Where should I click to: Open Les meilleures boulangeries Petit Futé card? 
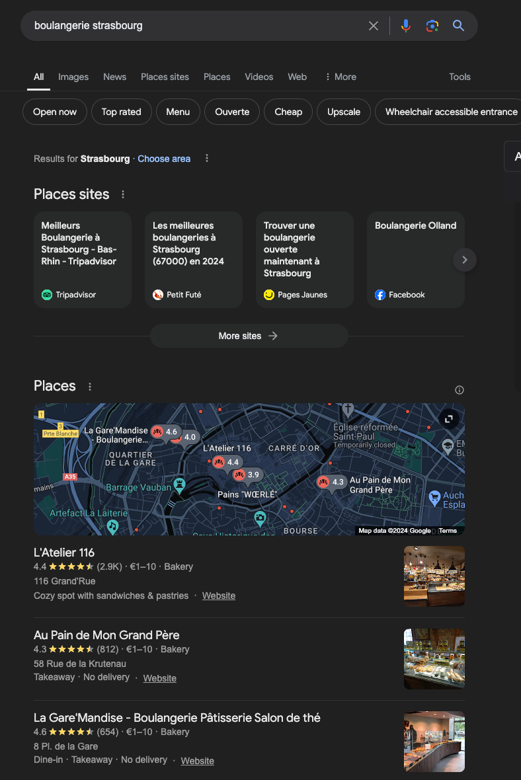pyautogui.click(x=194, y=260)
